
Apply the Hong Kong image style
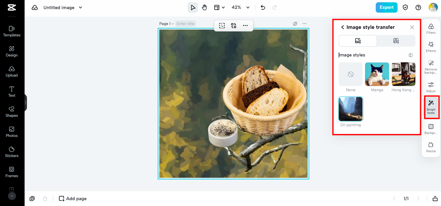pos(403,74)
